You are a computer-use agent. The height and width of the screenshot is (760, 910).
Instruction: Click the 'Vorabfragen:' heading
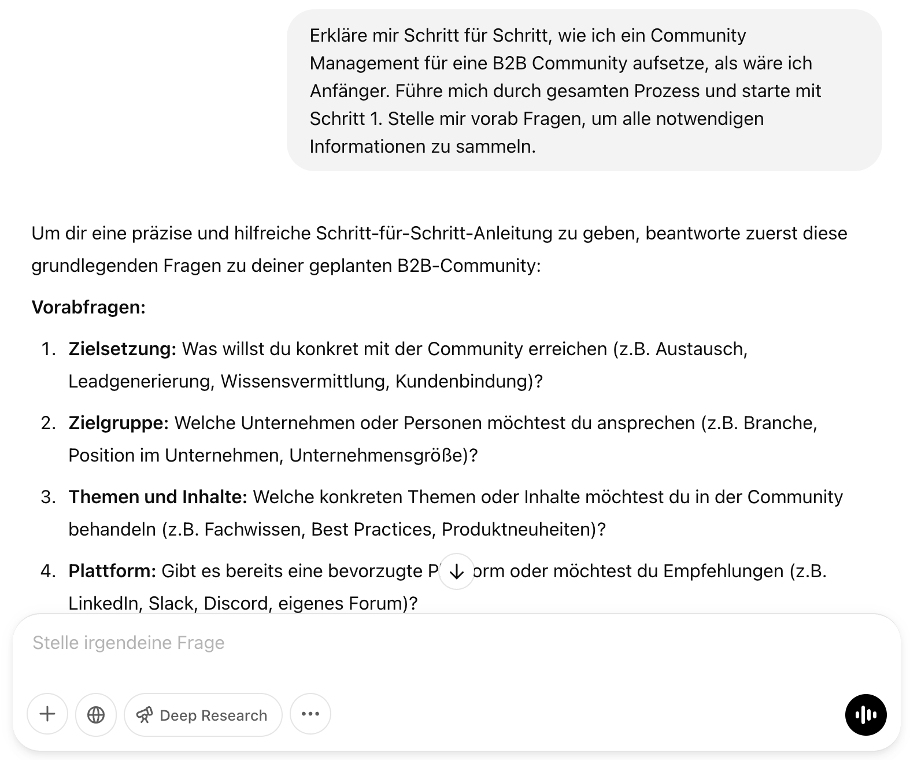click(x=88, y=307)
